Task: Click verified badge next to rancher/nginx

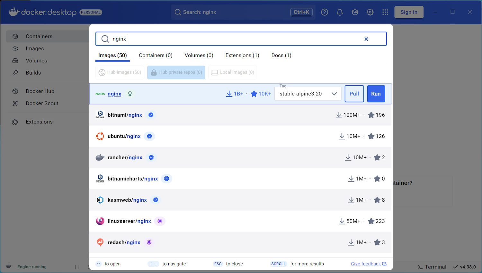Action: 151,157
